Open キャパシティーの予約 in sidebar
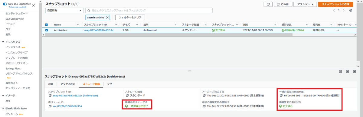The width and height of the screenshot is (363, 117). (18, 88)
